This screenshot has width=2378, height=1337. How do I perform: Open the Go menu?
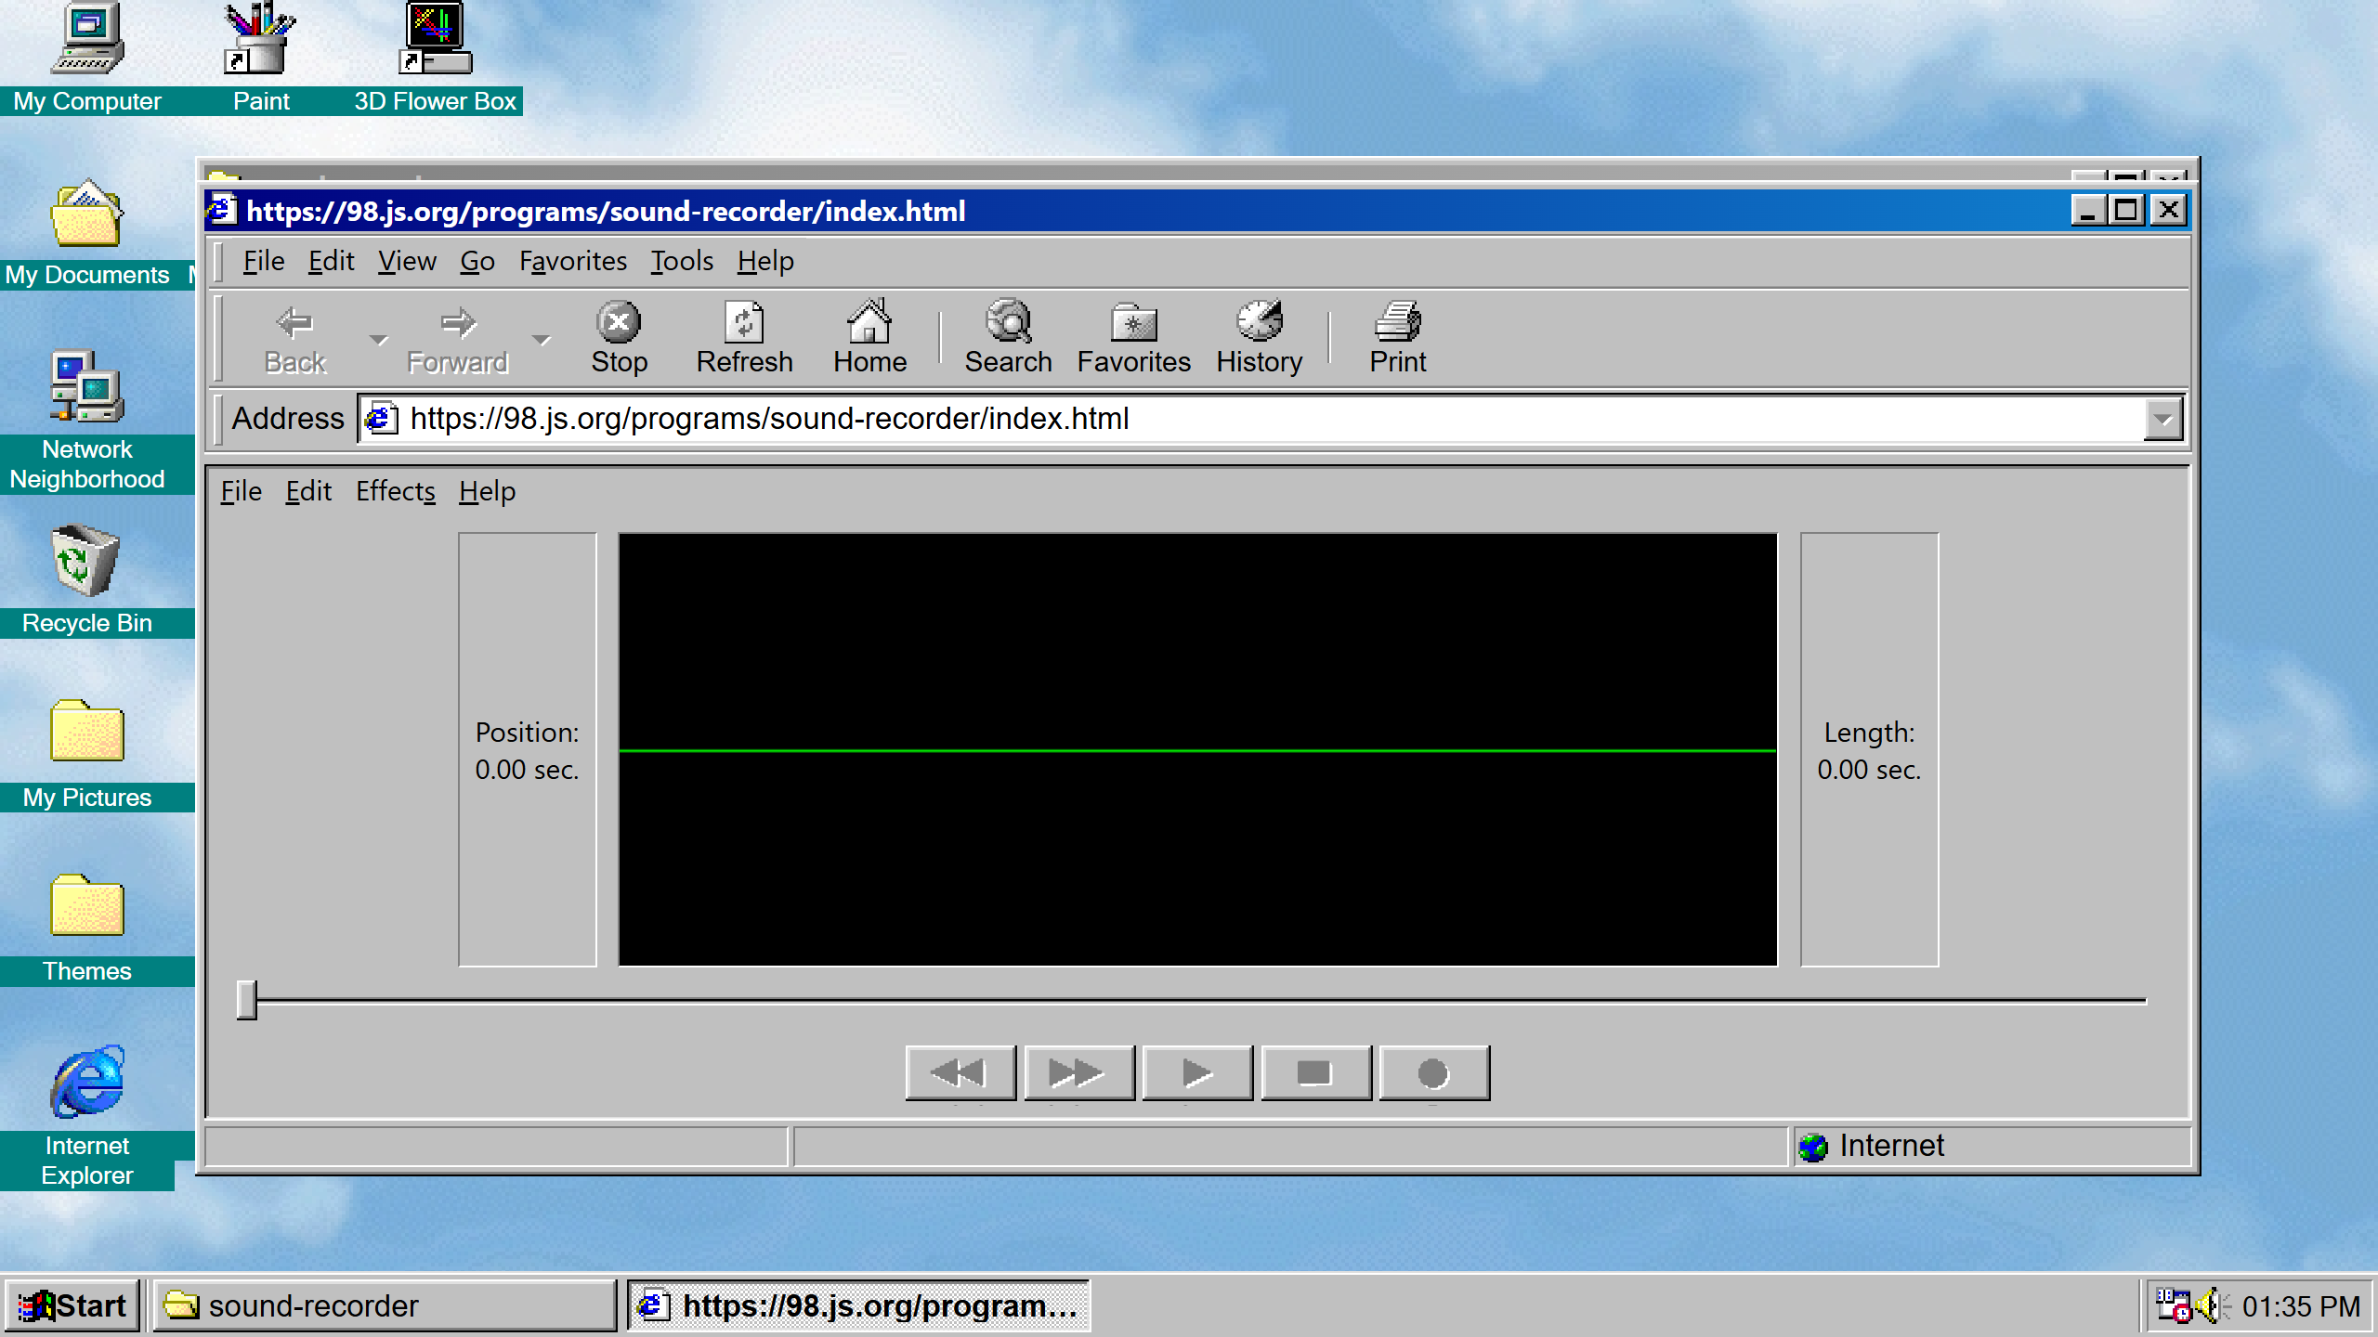pyautogui.click(x=477, y=261)
